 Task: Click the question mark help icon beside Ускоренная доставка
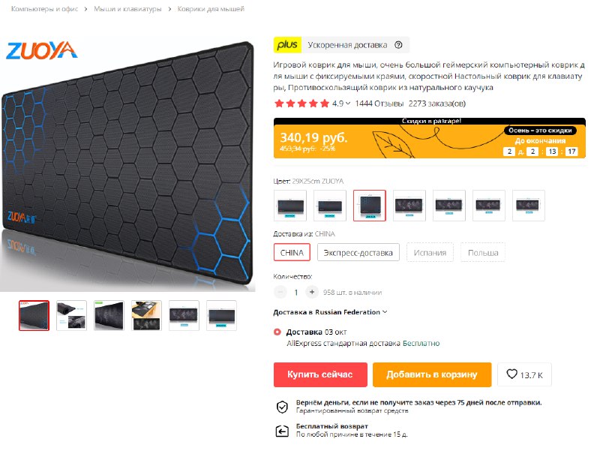pos(398,45)
